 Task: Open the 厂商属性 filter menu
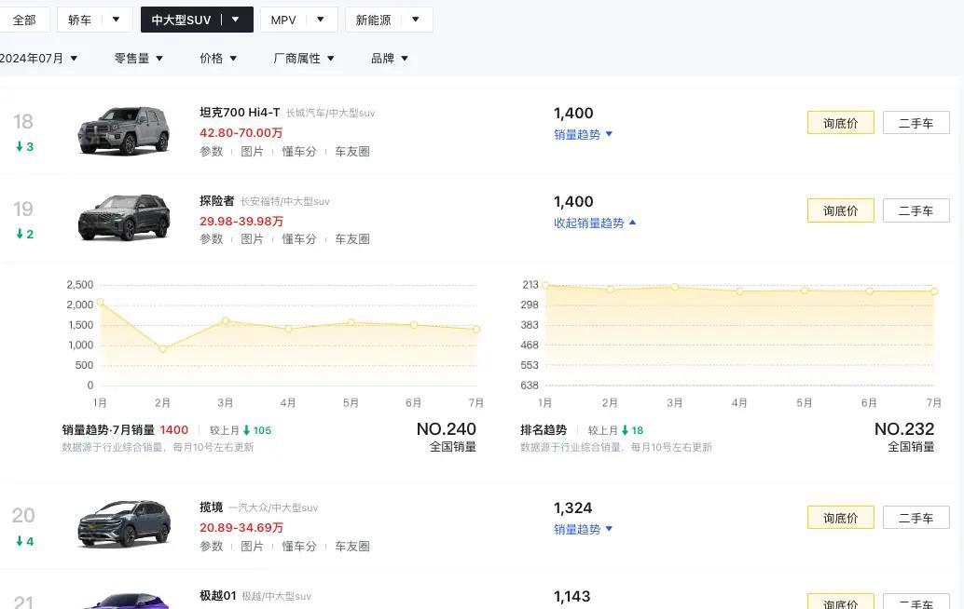pyautogui.click(x=304, y=59)
